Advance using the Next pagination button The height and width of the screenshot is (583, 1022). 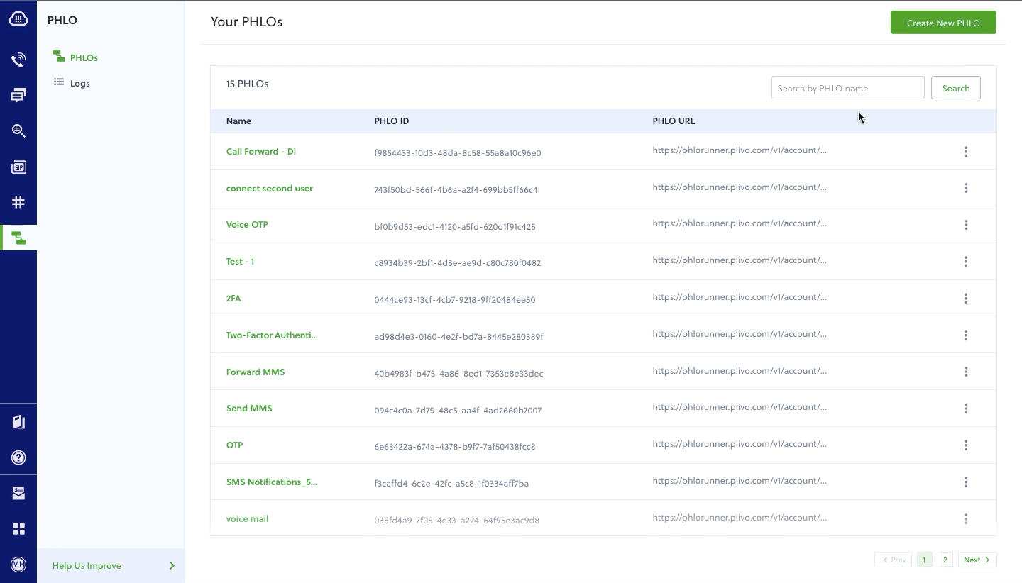pyautogui.click(x=977, y=560)
